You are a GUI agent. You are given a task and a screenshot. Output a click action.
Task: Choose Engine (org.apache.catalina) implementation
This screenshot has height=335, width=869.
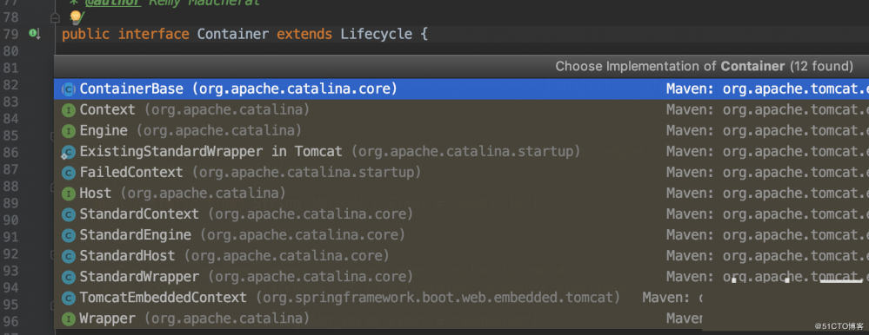coord(461,131)
